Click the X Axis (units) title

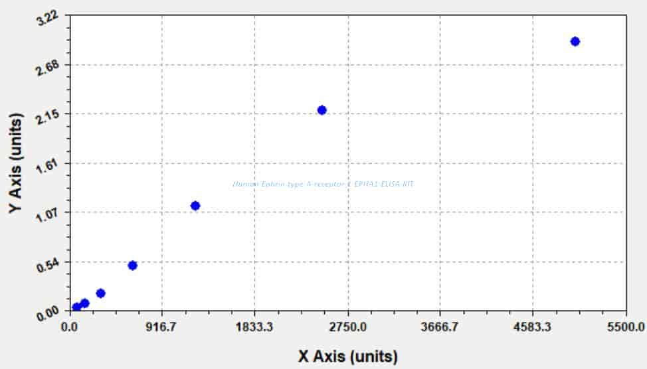348,356
